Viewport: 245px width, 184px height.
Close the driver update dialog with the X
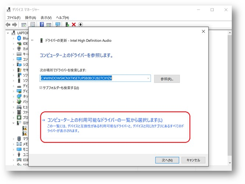point(203,31)
